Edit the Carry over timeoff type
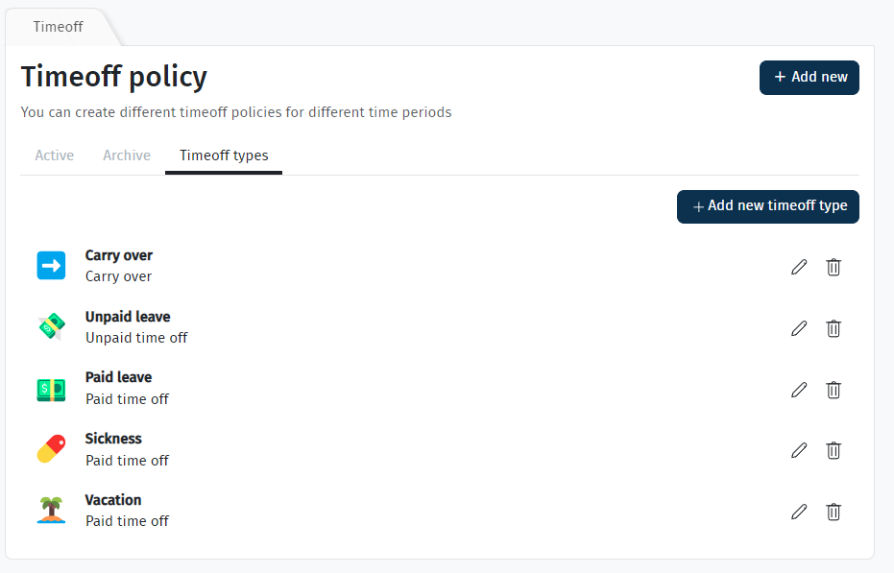 click(x=799, y=267)
